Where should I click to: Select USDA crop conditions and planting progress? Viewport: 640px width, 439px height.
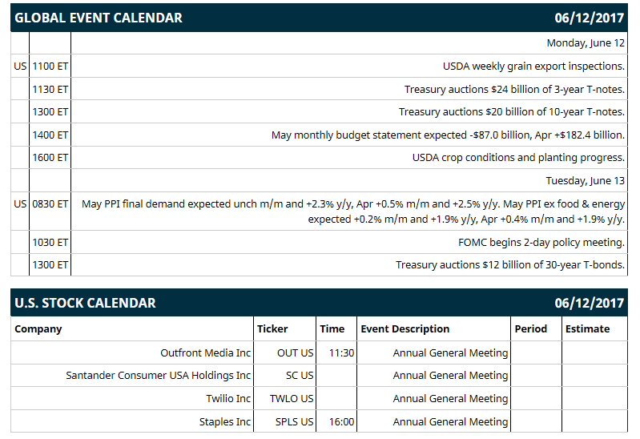tap(518, 158)
